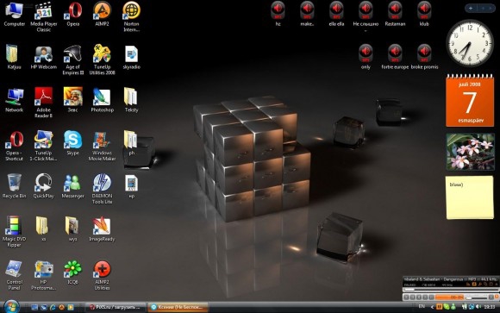The image size is (500, 313).
Task: Select the Control Panel desktop icon
Action: pyautogui.click(x=14, y=275)
